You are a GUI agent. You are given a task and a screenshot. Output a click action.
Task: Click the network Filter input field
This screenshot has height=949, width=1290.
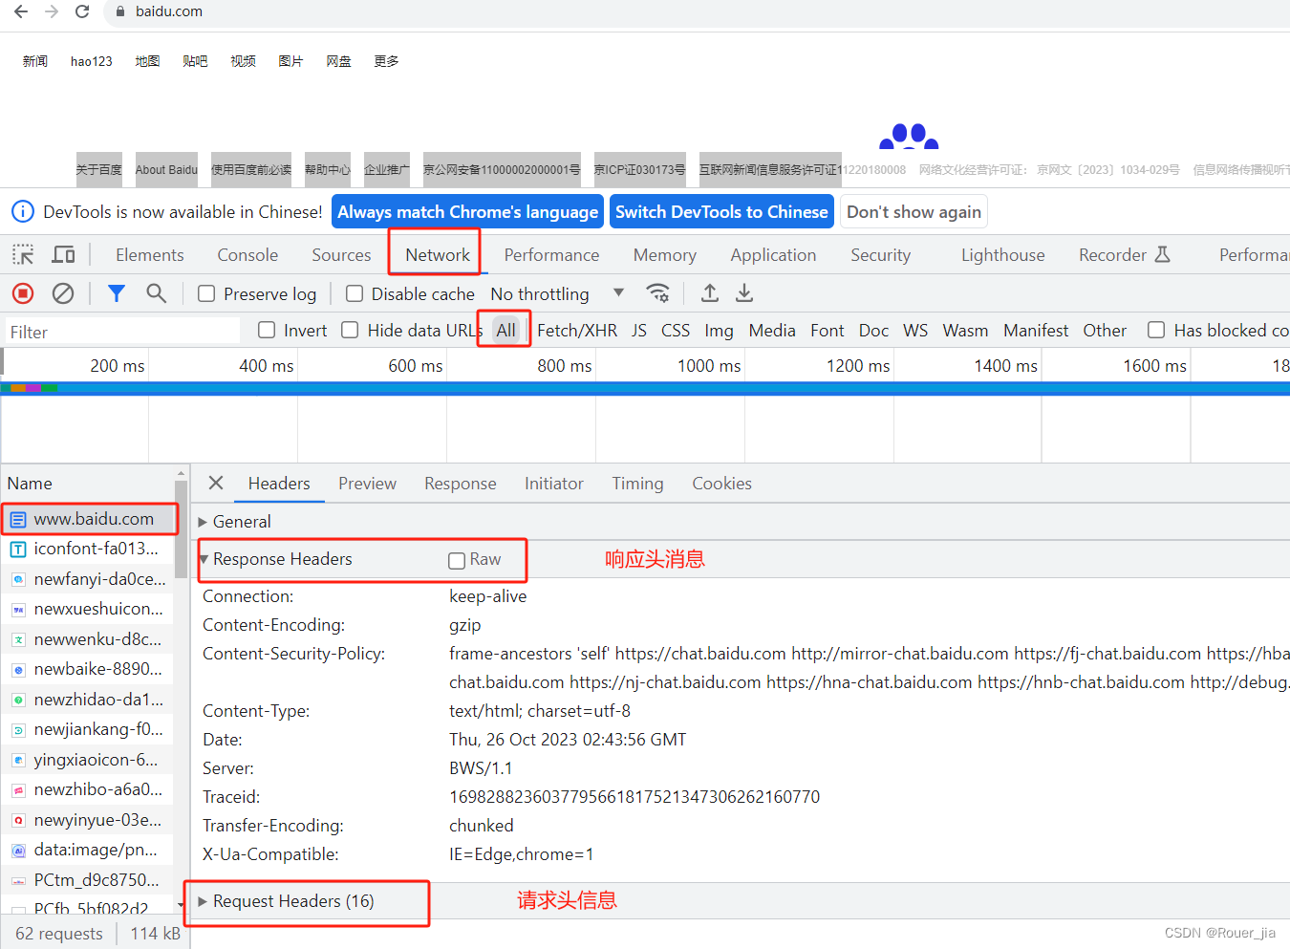(x=122, y=331)
